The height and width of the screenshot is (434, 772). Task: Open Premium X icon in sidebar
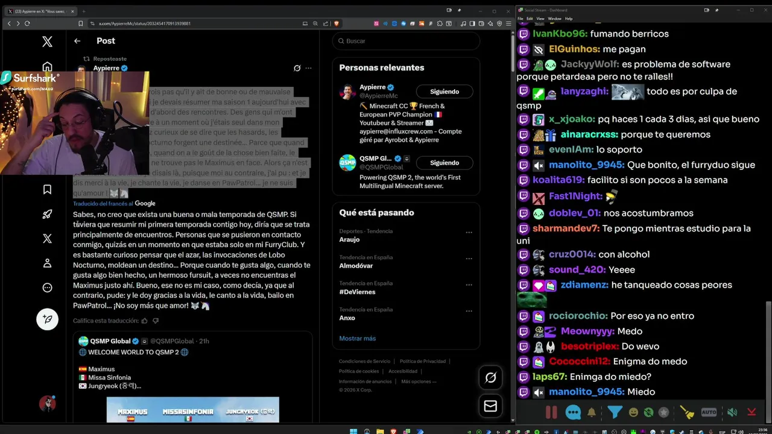[x=47, y=239]
